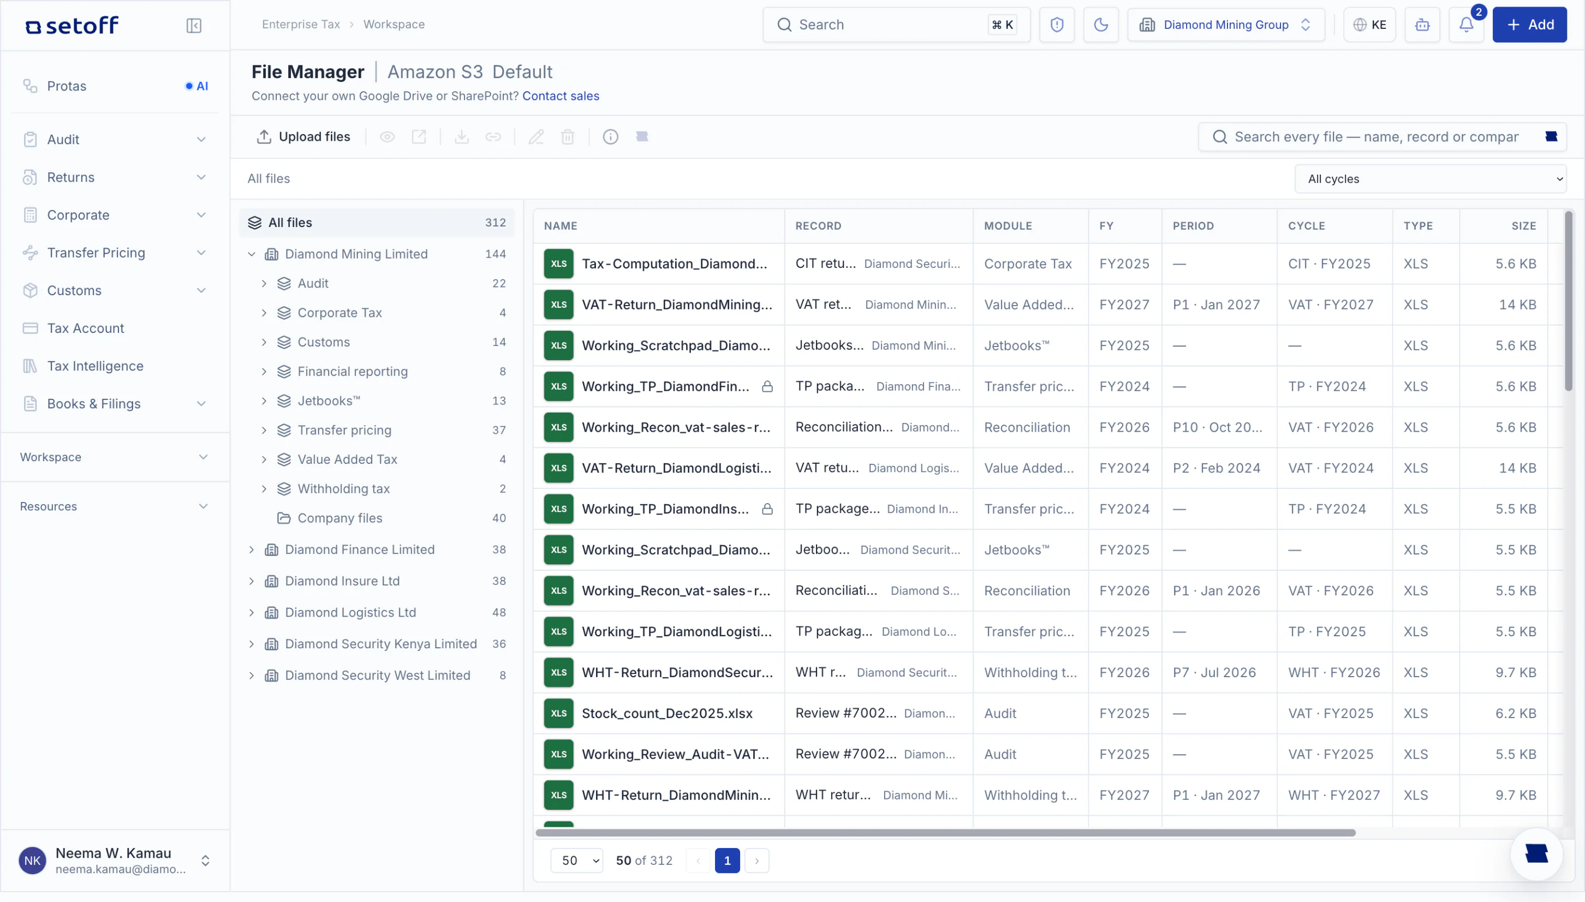Click the rename pencil toolbar icon
The height and width of the screenshot is (902, 1585).
pyautogui.click(x=536, y=137)
